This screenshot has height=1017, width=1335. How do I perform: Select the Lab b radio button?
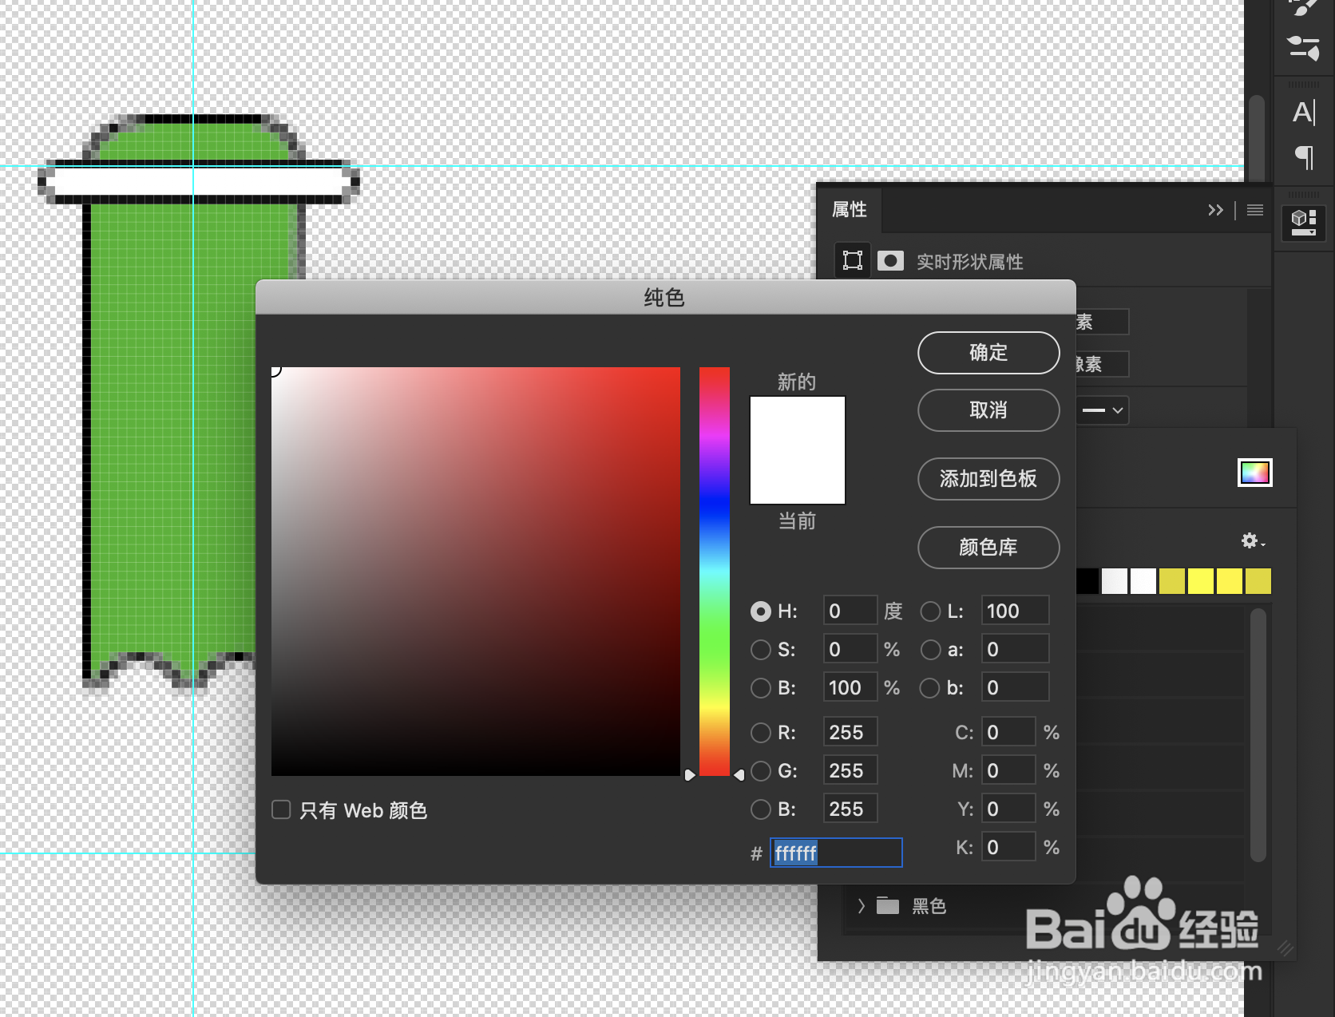930,688
